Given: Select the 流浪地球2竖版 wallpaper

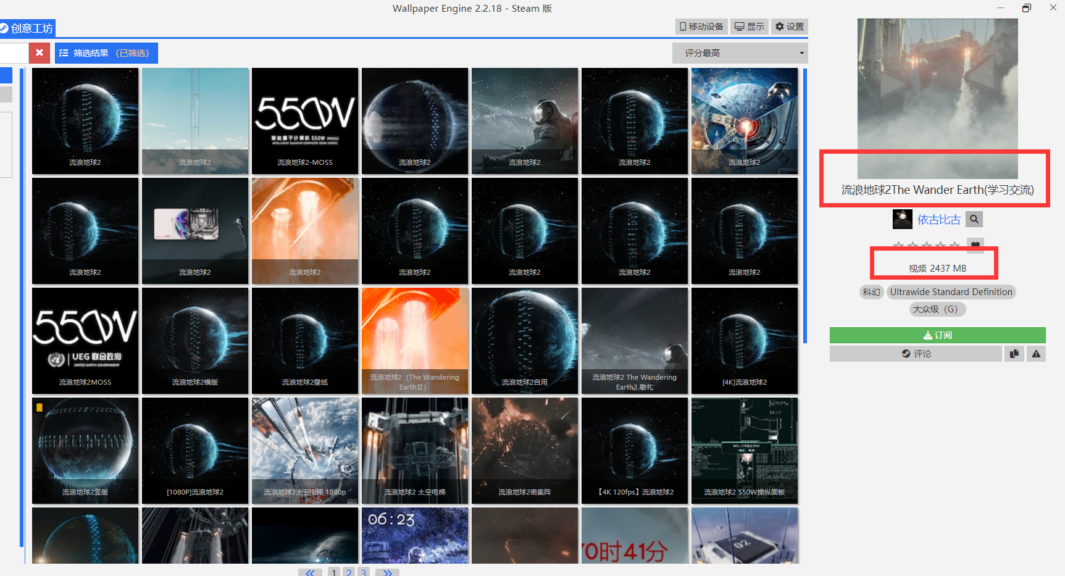Looking at the screenshot, I should (x=85, y=451).
